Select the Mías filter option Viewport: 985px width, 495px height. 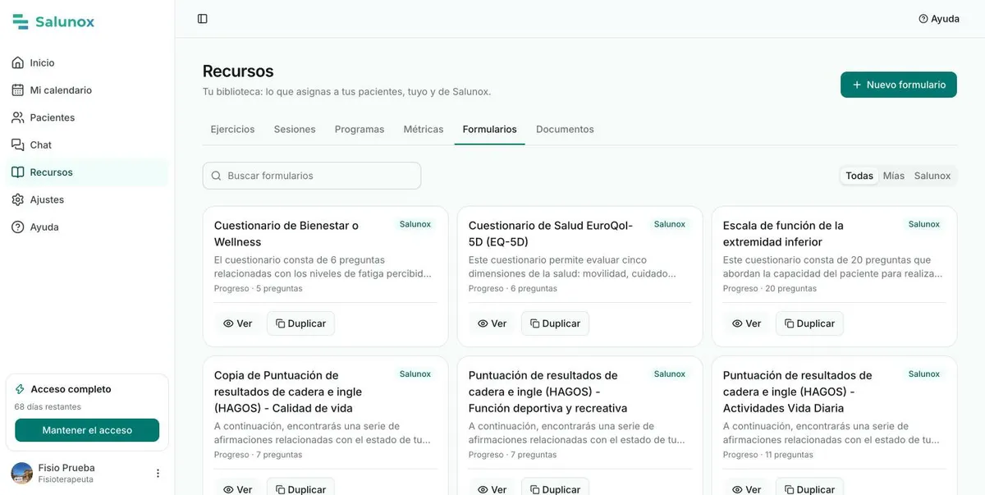pos(894,176)
